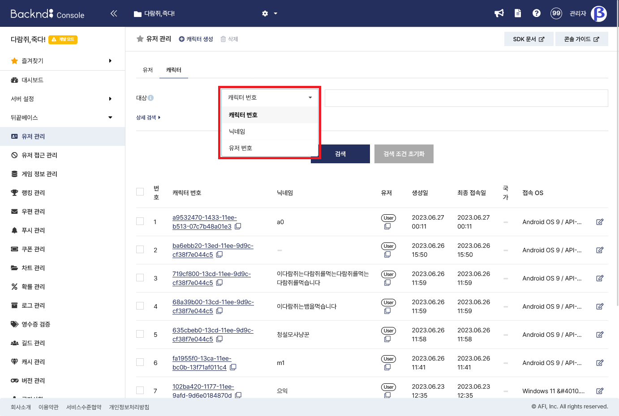Check the row 5 checkbox
This screenshot has width=619, height=416.
140,334
